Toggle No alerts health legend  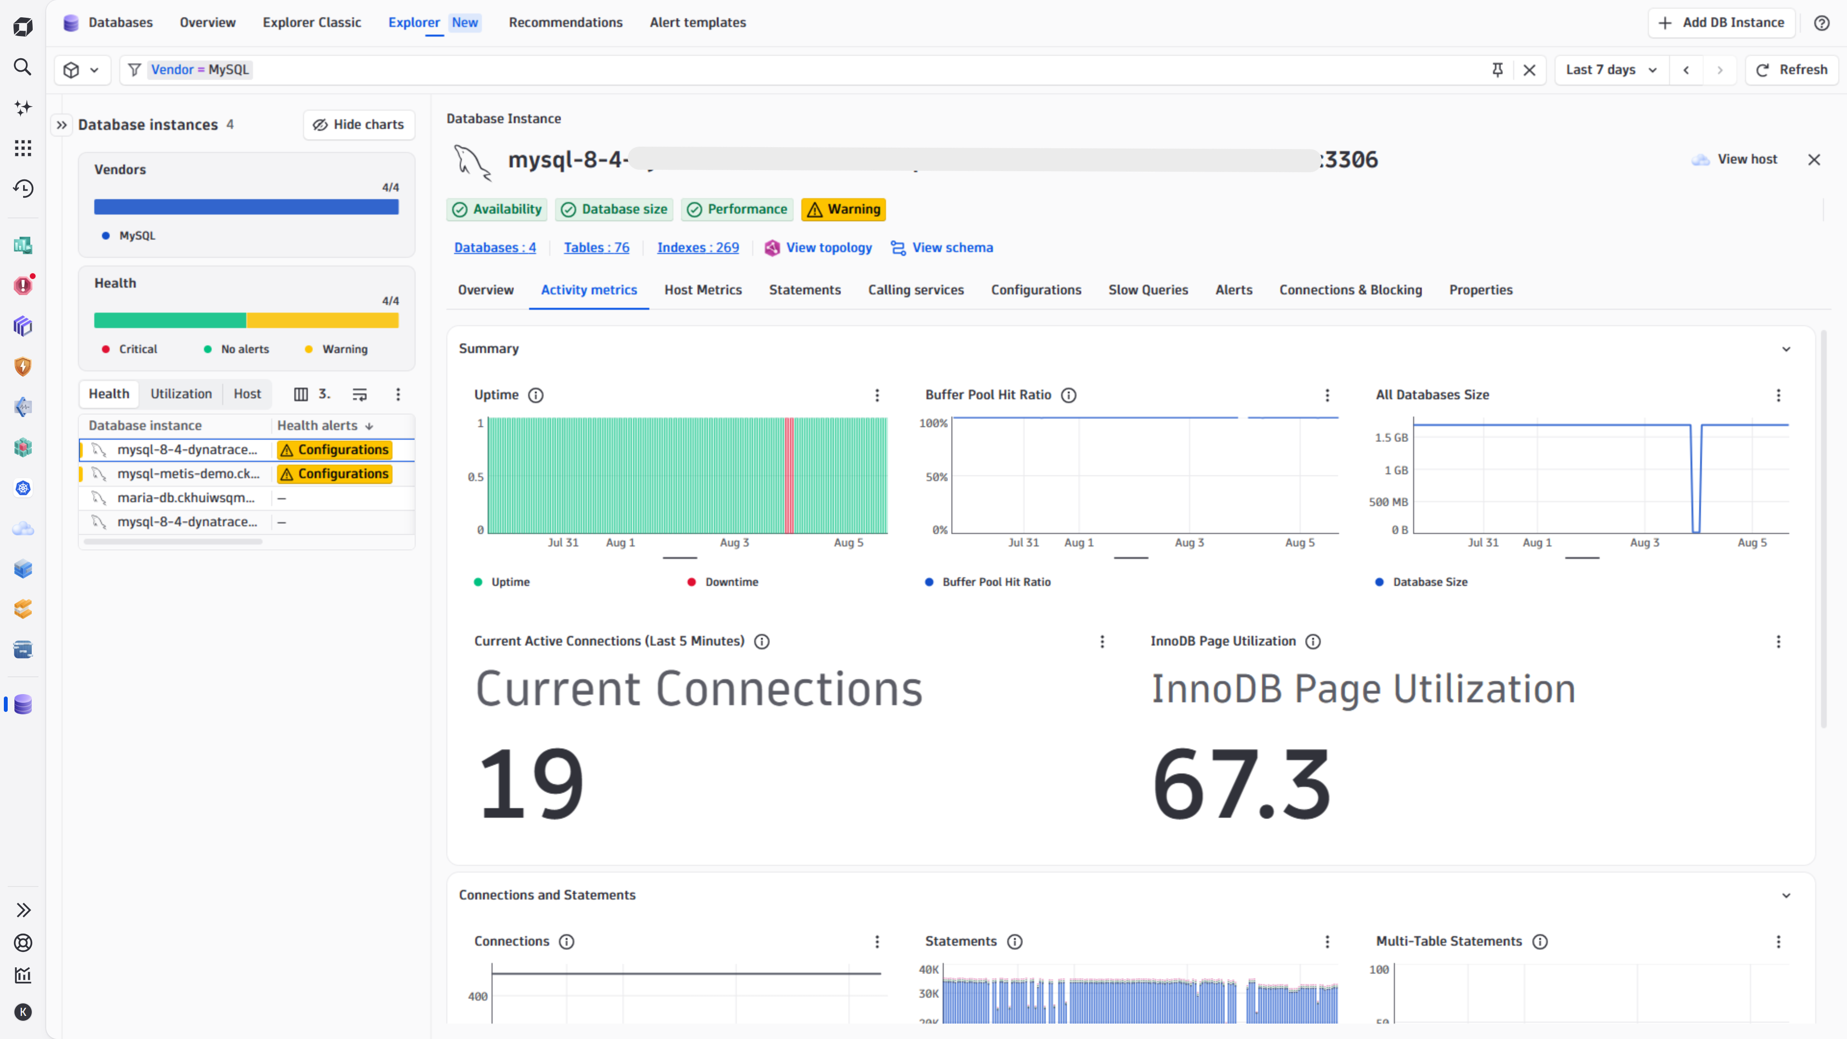tap(237, 349)
